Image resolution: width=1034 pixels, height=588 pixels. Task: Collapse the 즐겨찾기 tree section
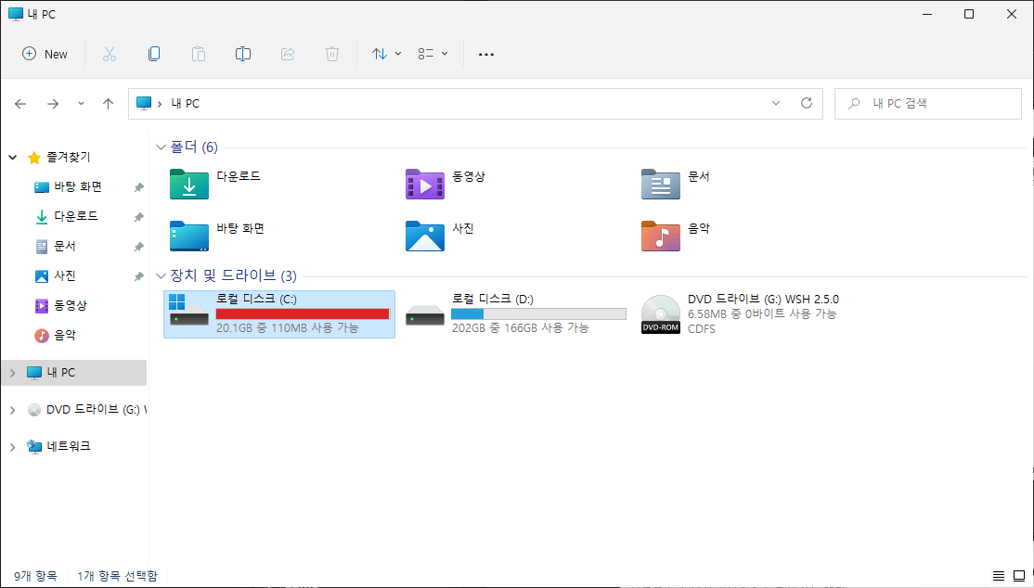click(x=12, y=158)
